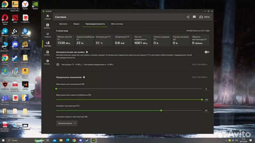Click the volume icon in system tray
This screenshot has height=143, width=255.
click(x=233, y=140)
